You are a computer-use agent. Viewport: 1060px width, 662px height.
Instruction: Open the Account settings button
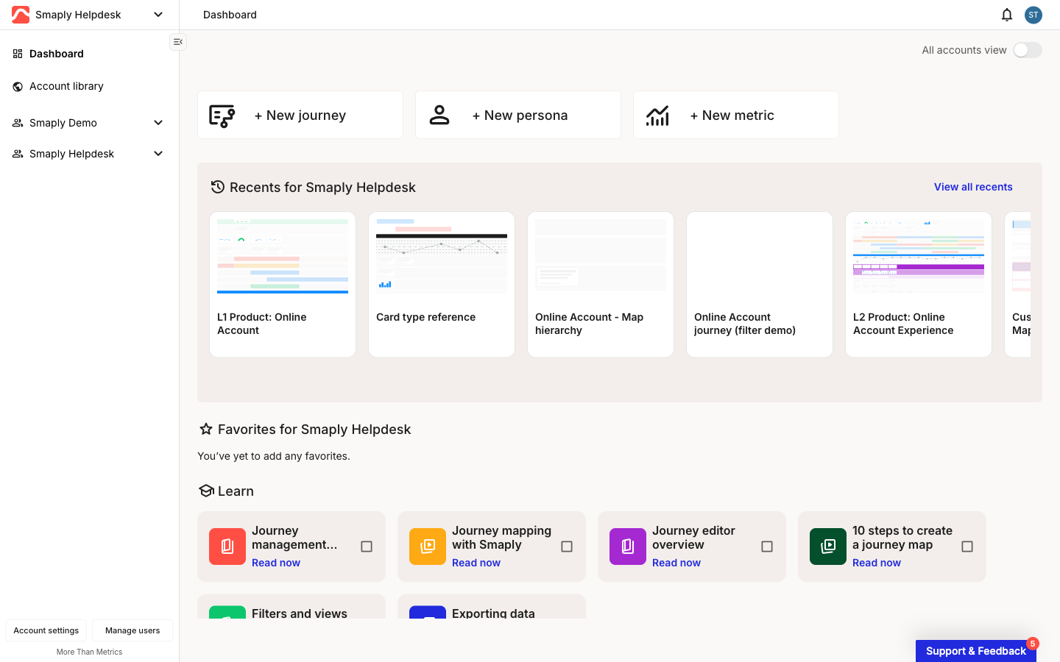pos(46,630)
